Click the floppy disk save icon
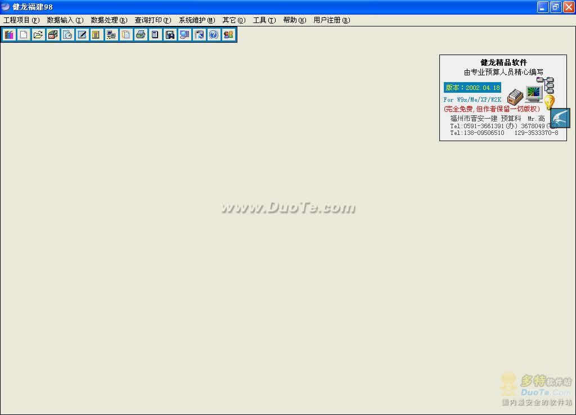The height and width of the screenshot is (415, 576). (170, 35)
